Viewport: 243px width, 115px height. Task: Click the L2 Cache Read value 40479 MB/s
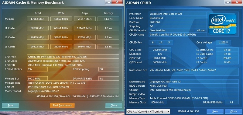[x=38, y=37]
